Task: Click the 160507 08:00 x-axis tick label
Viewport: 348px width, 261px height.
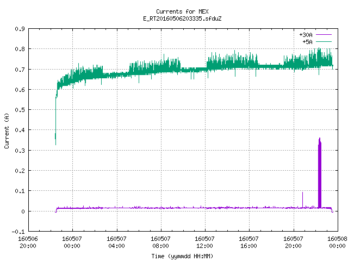Action: [x=161, y=243]
